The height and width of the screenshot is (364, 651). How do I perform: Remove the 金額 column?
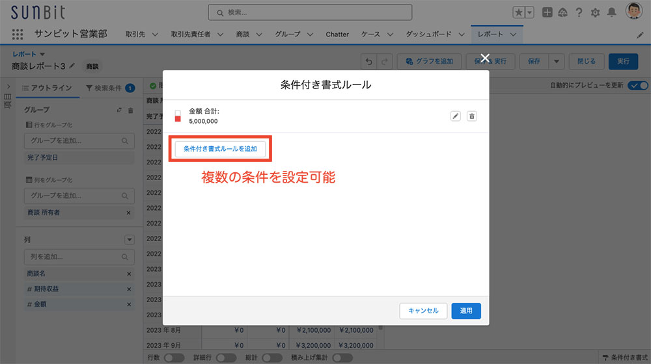pyautogui.click(x=129, y=305)
